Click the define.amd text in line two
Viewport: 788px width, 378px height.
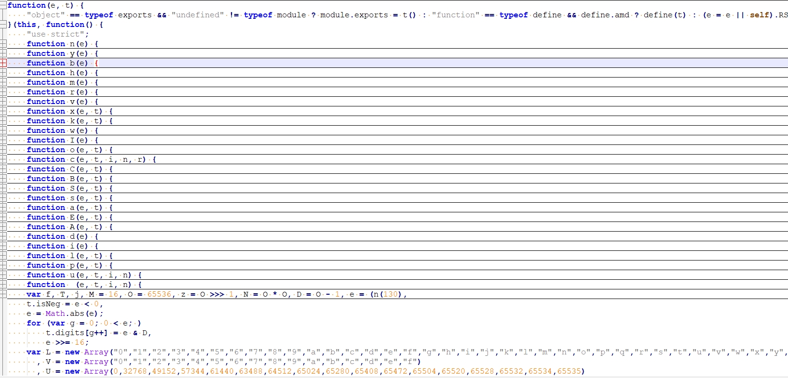tap(605, 15)
